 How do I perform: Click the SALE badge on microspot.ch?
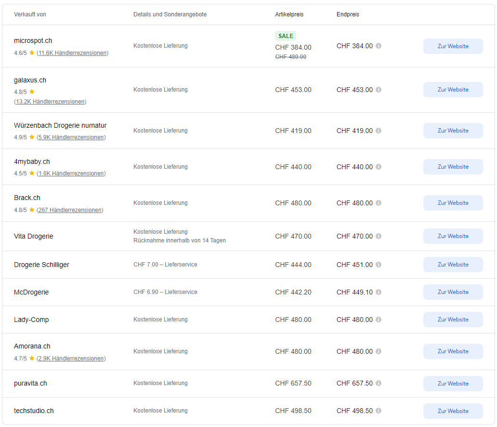pyautogui.click(x=286, y=36)
